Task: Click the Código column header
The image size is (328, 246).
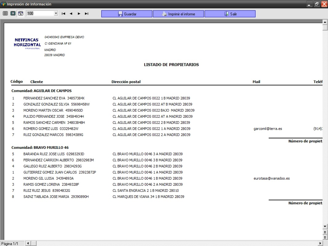Action: click(x=17, y=81)
